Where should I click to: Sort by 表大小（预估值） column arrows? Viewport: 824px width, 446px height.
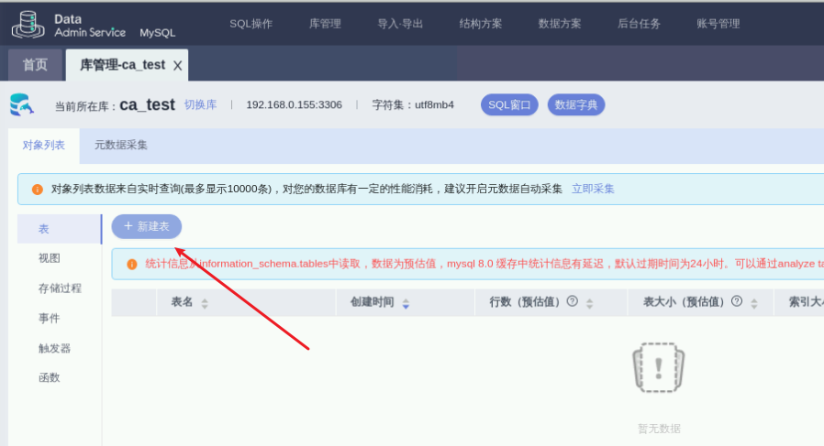click(754, 303)
